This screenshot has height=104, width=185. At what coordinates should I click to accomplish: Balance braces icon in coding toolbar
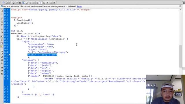(2, 32)
